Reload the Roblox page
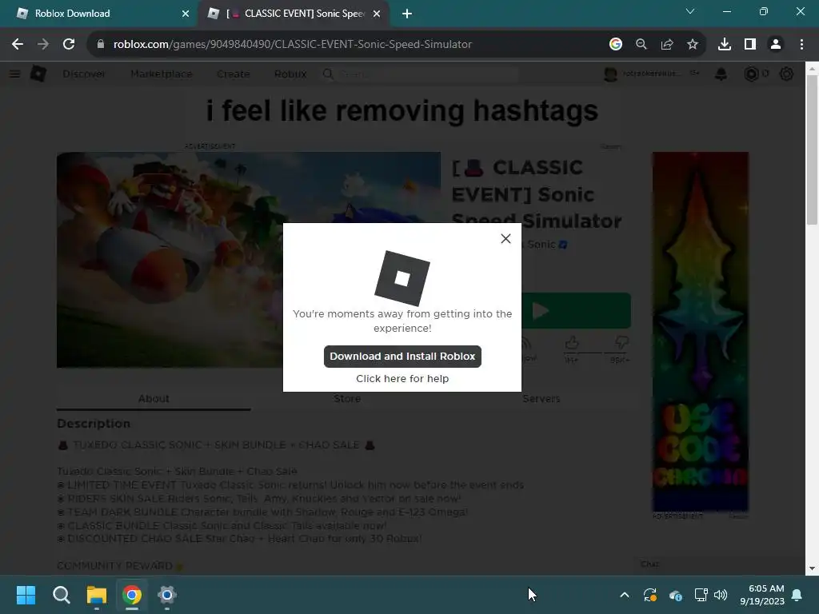 pos(69,45)
